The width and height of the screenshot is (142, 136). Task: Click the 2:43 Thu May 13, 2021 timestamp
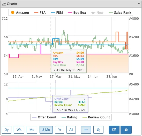[x=69, y=70]
